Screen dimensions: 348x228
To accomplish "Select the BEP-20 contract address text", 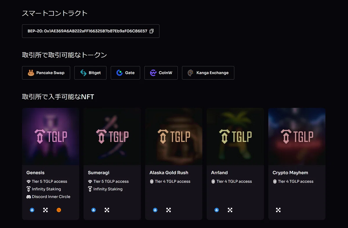I will tap(87, 31).
